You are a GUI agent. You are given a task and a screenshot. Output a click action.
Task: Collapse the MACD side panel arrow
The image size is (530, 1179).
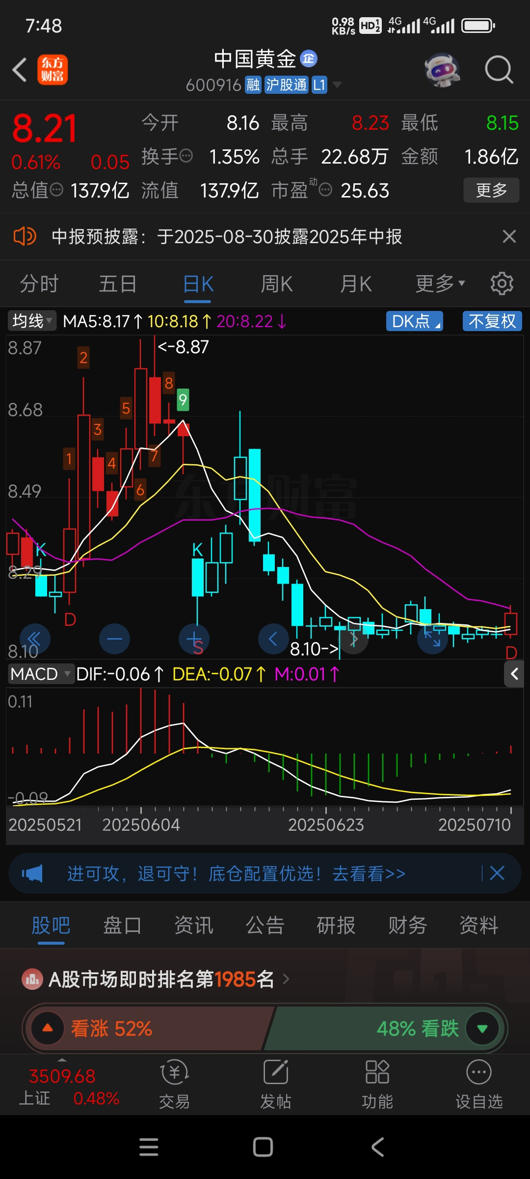514,674
